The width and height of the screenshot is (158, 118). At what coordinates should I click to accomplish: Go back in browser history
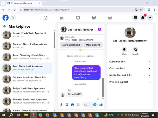(x=3, y=10)
